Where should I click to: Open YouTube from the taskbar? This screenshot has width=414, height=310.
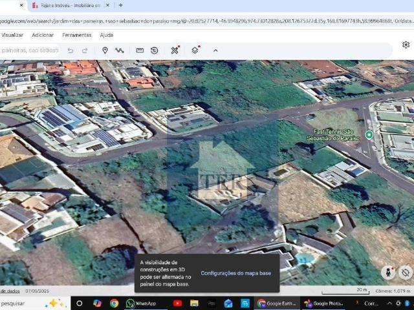(x=177, y=304)
